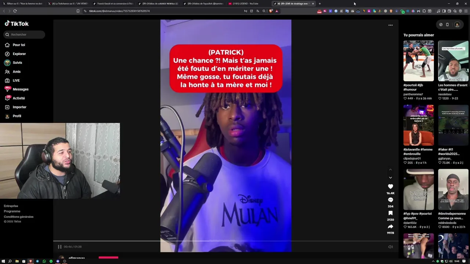The image size is (470, 264).
Task: Open the faker t1 worlds2025 video thumbnail
Action: coord(453,125)
